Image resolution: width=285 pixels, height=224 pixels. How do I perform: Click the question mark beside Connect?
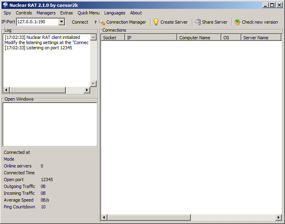(x=95, y=22)
